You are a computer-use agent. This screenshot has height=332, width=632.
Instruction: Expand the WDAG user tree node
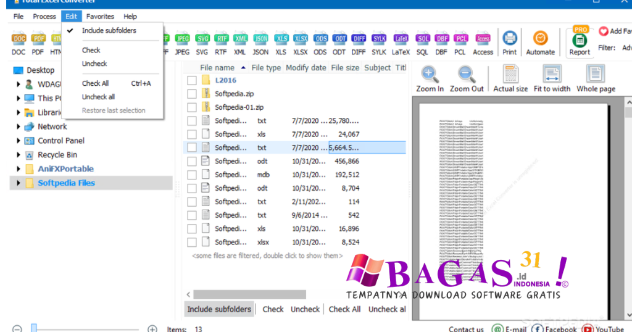[x=18, y=84]
